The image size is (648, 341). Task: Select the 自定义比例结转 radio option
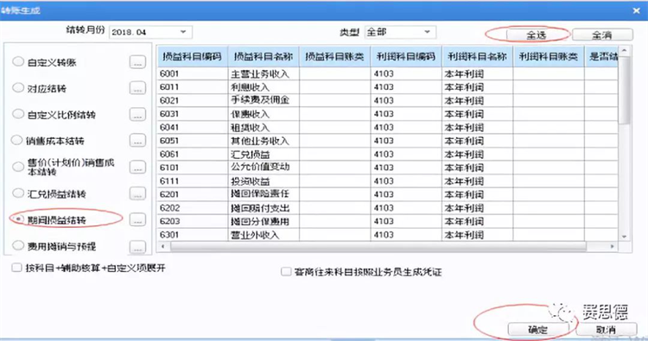[18, 114]
